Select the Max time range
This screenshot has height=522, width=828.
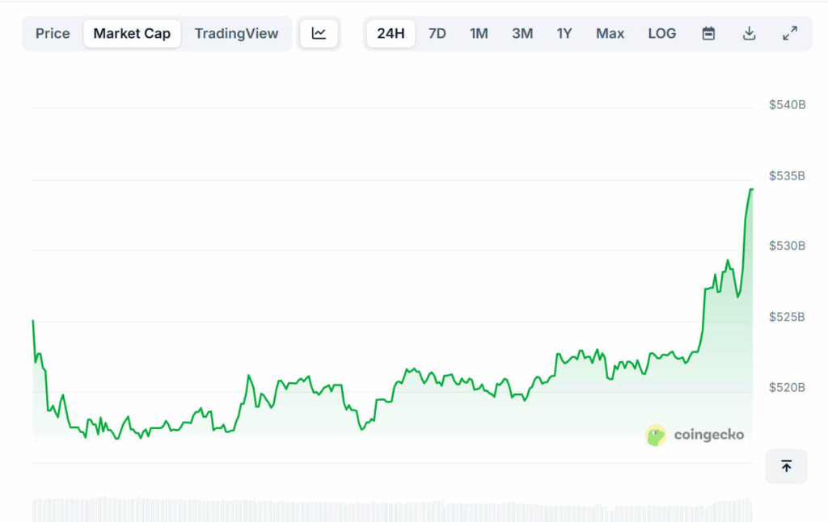[610, 34]
